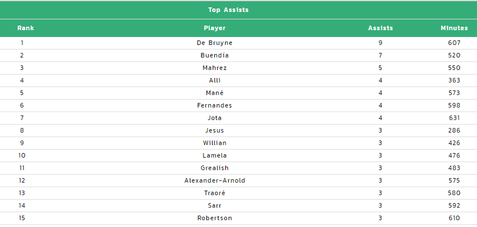Image resolution: width=477 pixels, height=227 pixels.
Task: Open the Willian player entry
Action: (214, 143)
